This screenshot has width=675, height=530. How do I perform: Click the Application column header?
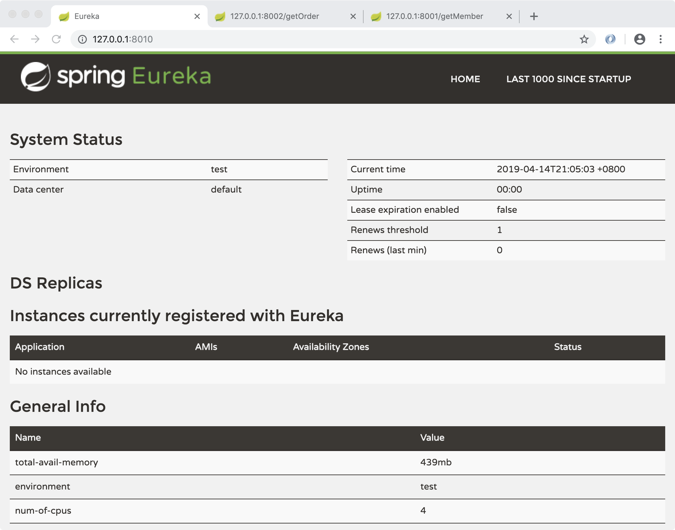(x=40, y=347)
